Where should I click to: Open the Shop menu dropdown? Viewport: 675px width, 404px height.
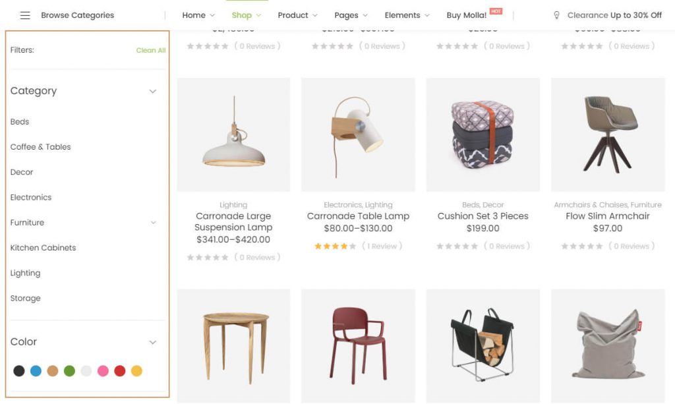click(246, 15)
